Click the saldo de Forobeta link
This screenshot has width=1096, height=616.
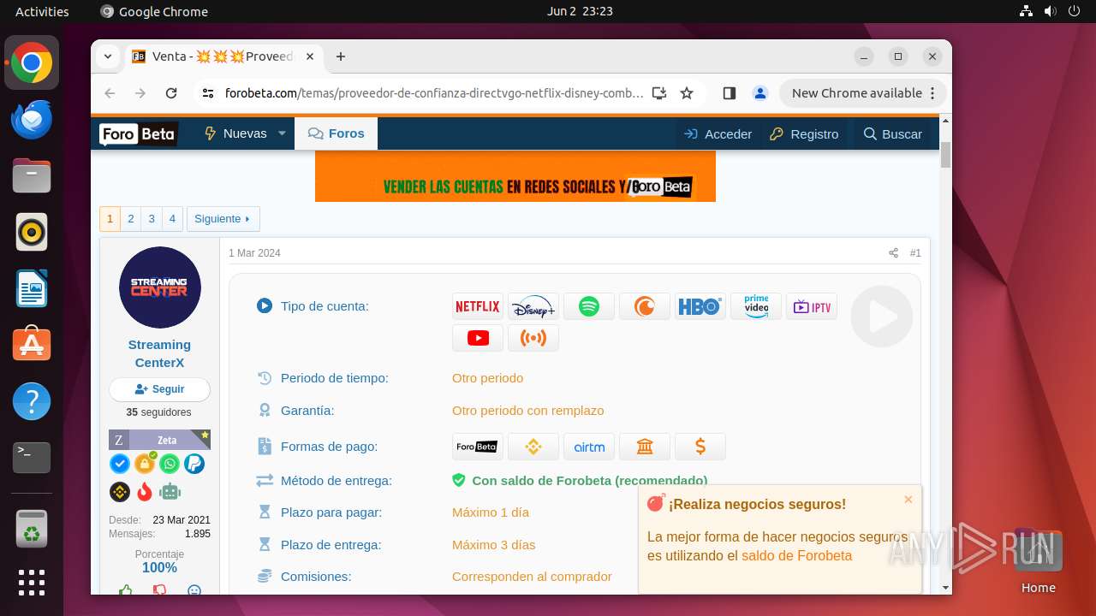[x=796, y=556]
